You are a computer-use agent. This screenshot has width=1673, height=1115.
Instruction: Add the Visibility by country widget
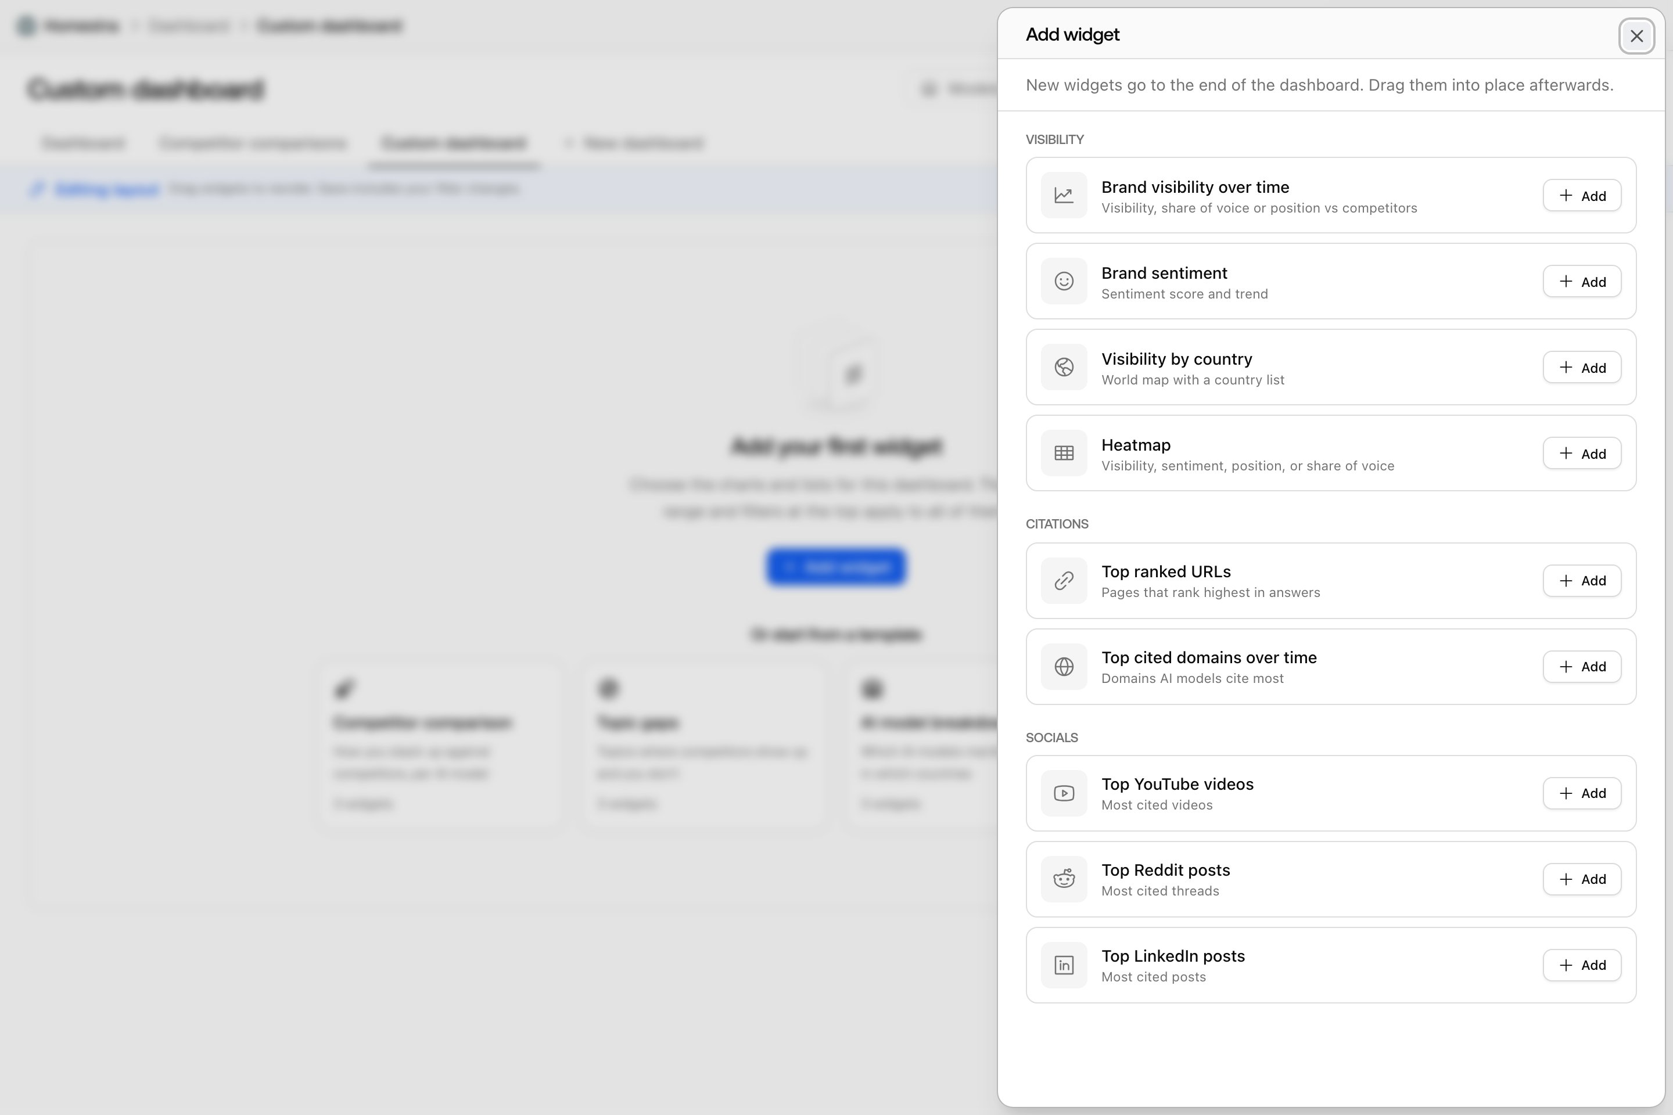coord(1582,368)
